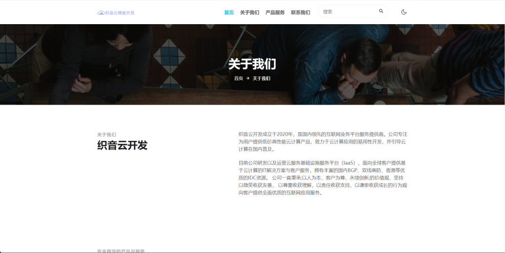Image resolution: width=505 pixels, height=253 pixels.
Task: Open the 产品服务 navigation item
Action: pyautogui.click(x=275, y=12)
